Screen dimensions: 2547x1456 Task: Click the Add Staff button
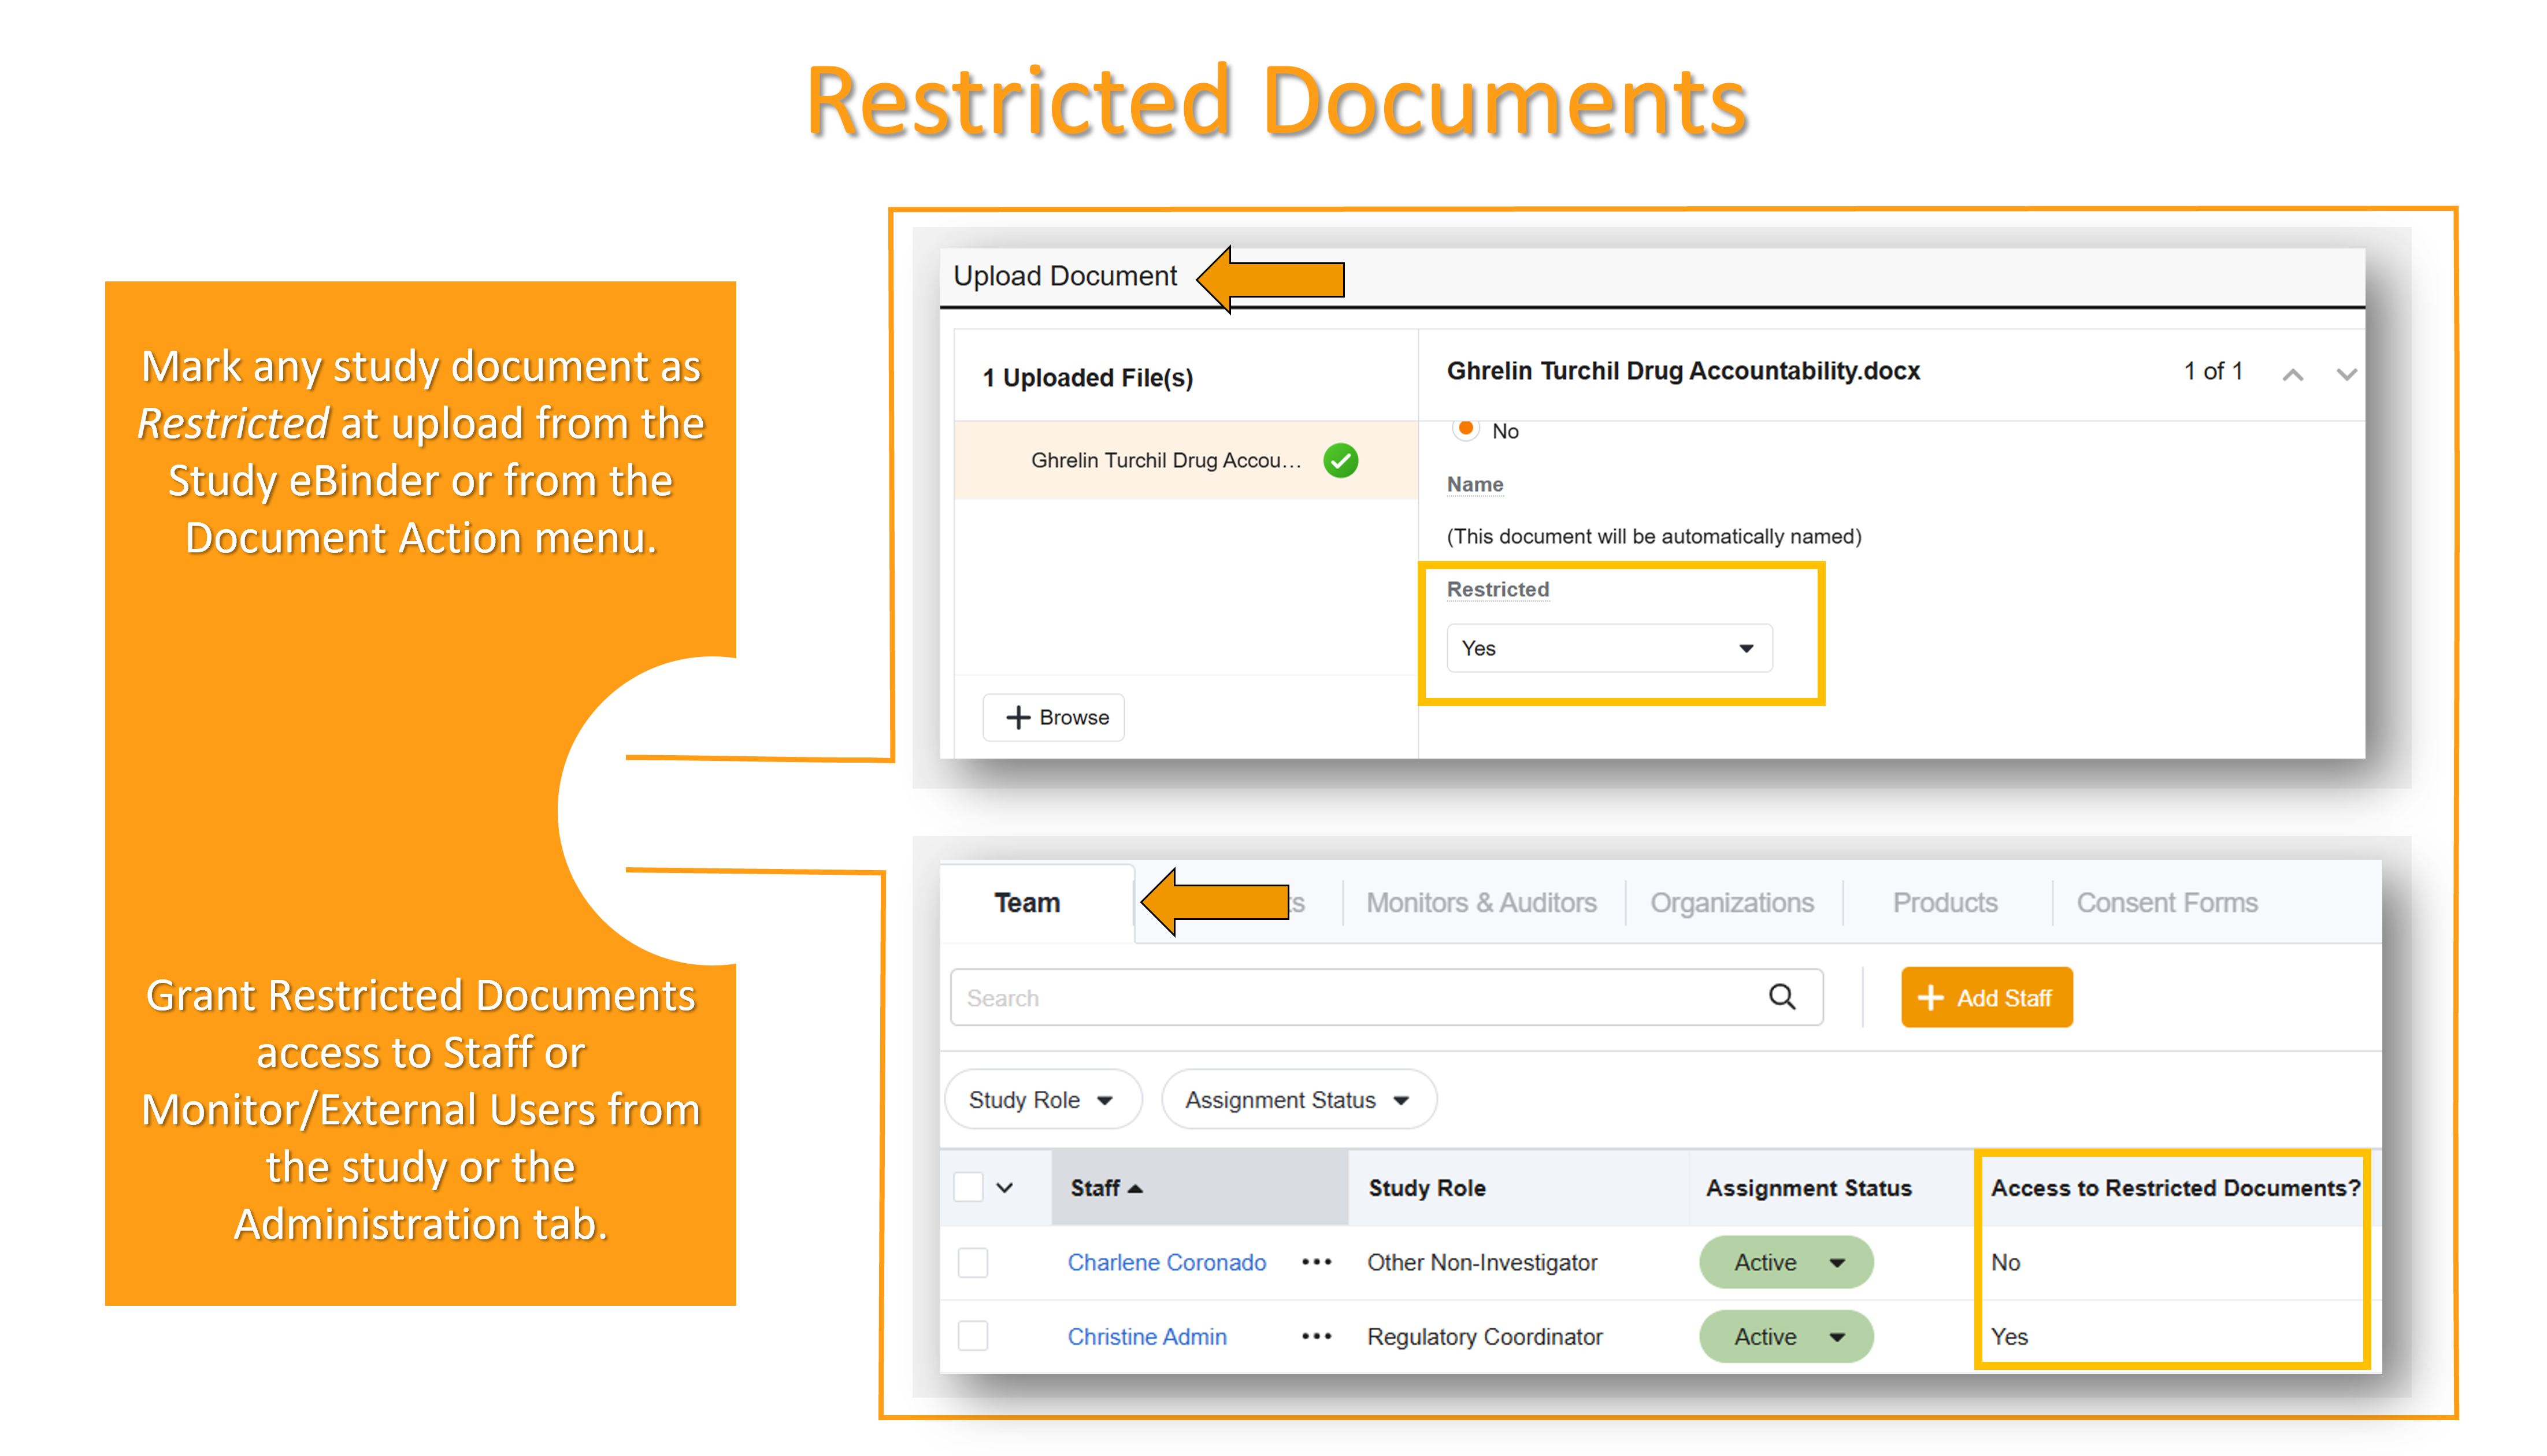pyautogui.click(x=1985, y=997)
